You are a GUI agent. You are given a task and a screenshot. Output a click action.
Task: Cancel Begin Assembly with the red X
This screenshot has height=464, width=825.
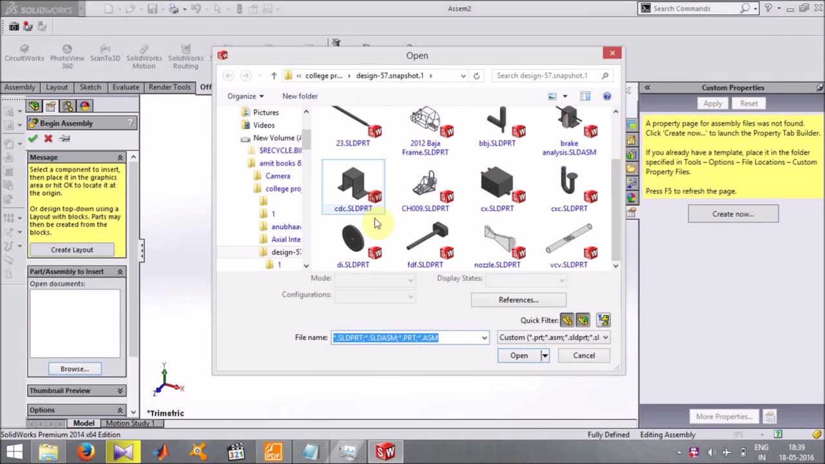[48, 138]
